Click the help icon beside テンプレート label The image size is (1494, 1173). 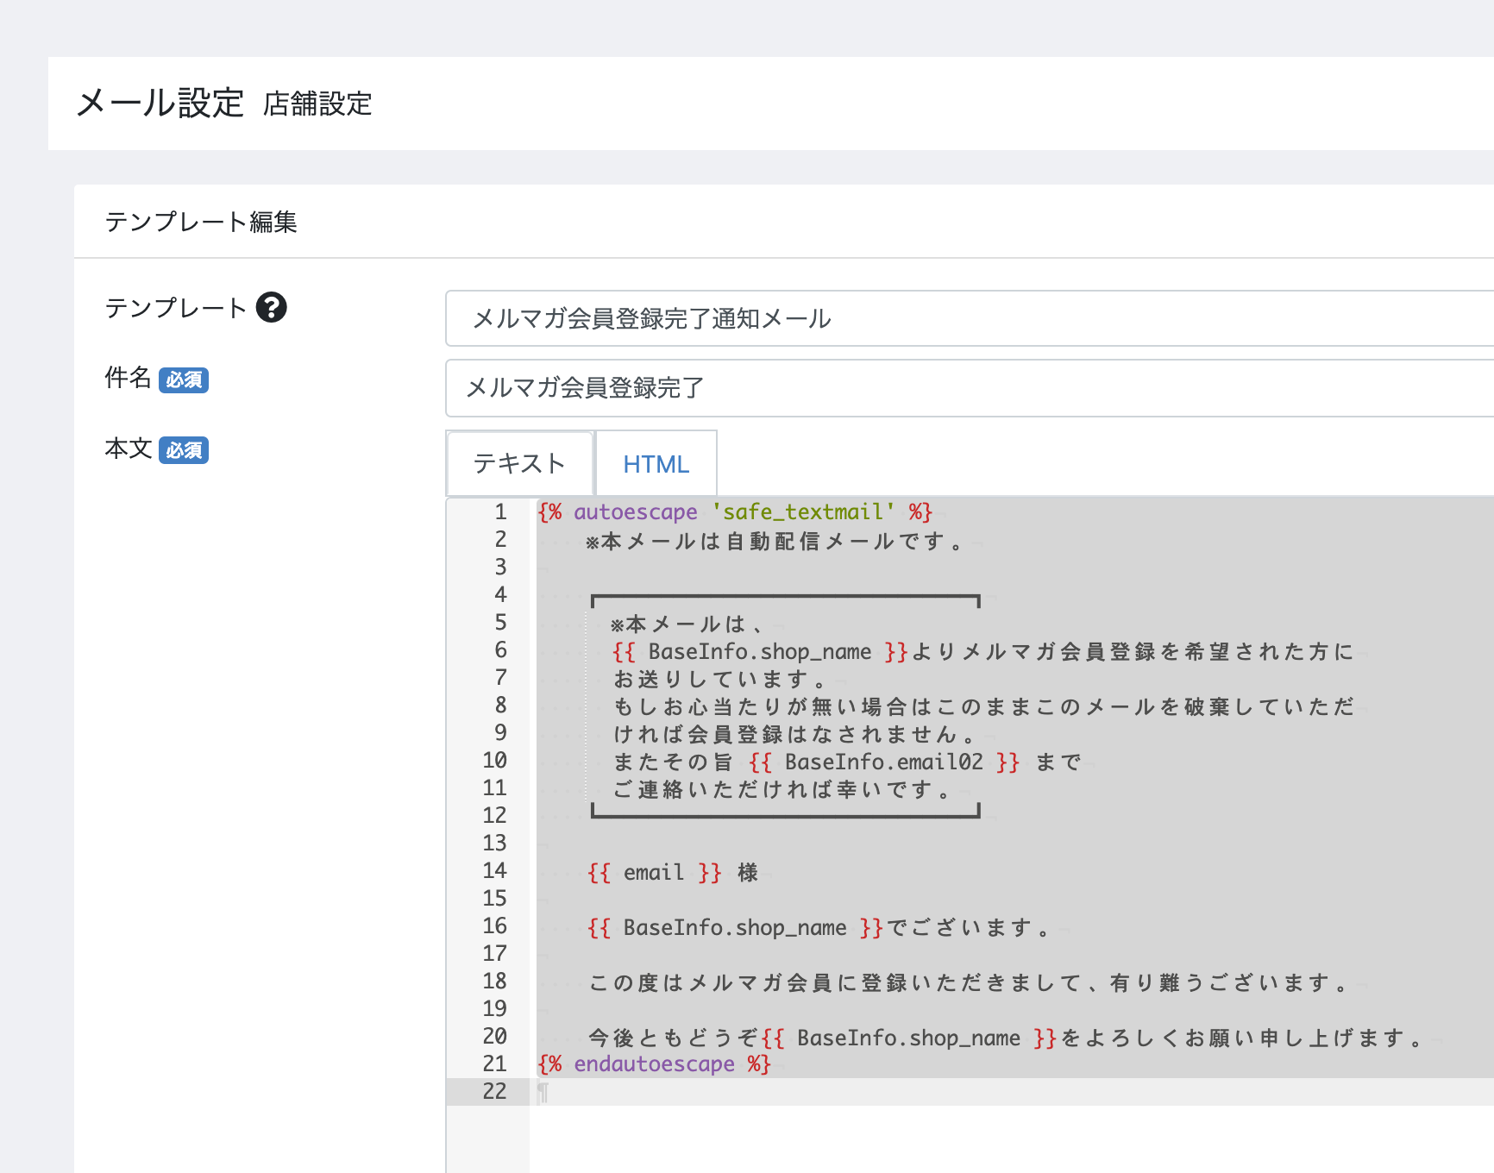tap(271, 308)
